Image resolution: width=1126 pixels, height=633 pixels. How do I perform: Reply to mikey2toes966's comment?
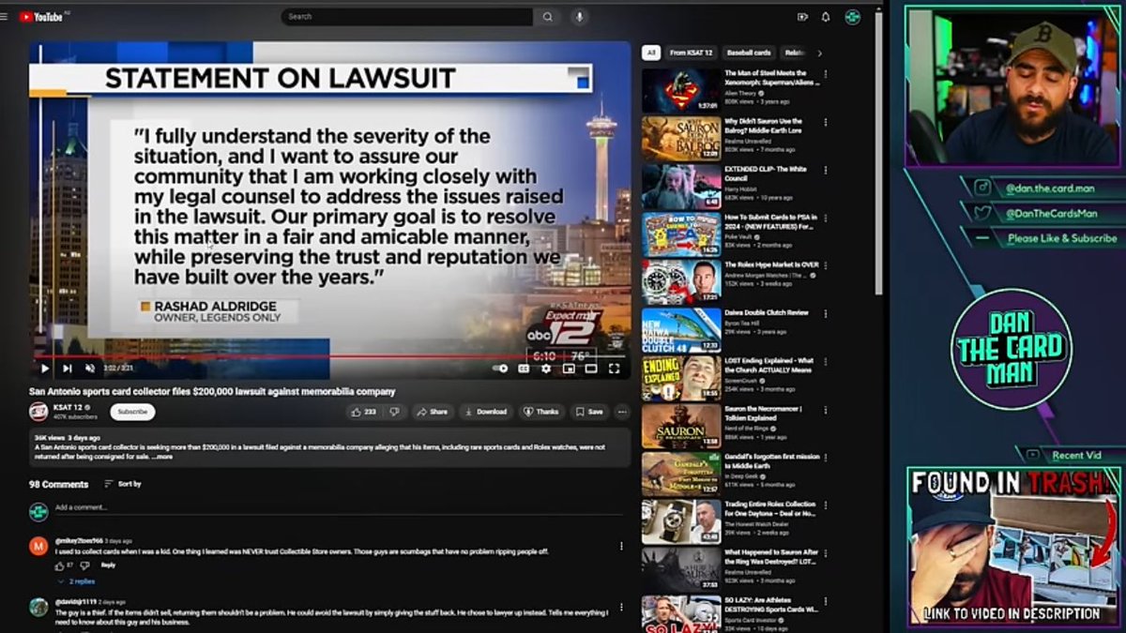108,565
